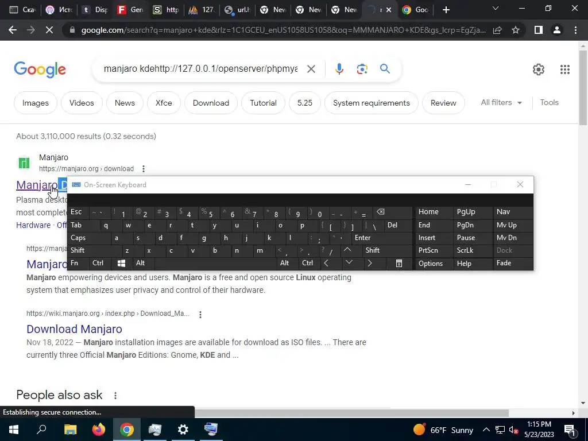Click the Google search input field

200,69
